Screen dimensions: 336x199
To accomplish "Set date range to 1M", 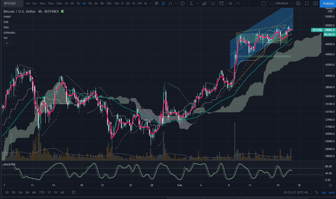I will click(x=20, y=192).
